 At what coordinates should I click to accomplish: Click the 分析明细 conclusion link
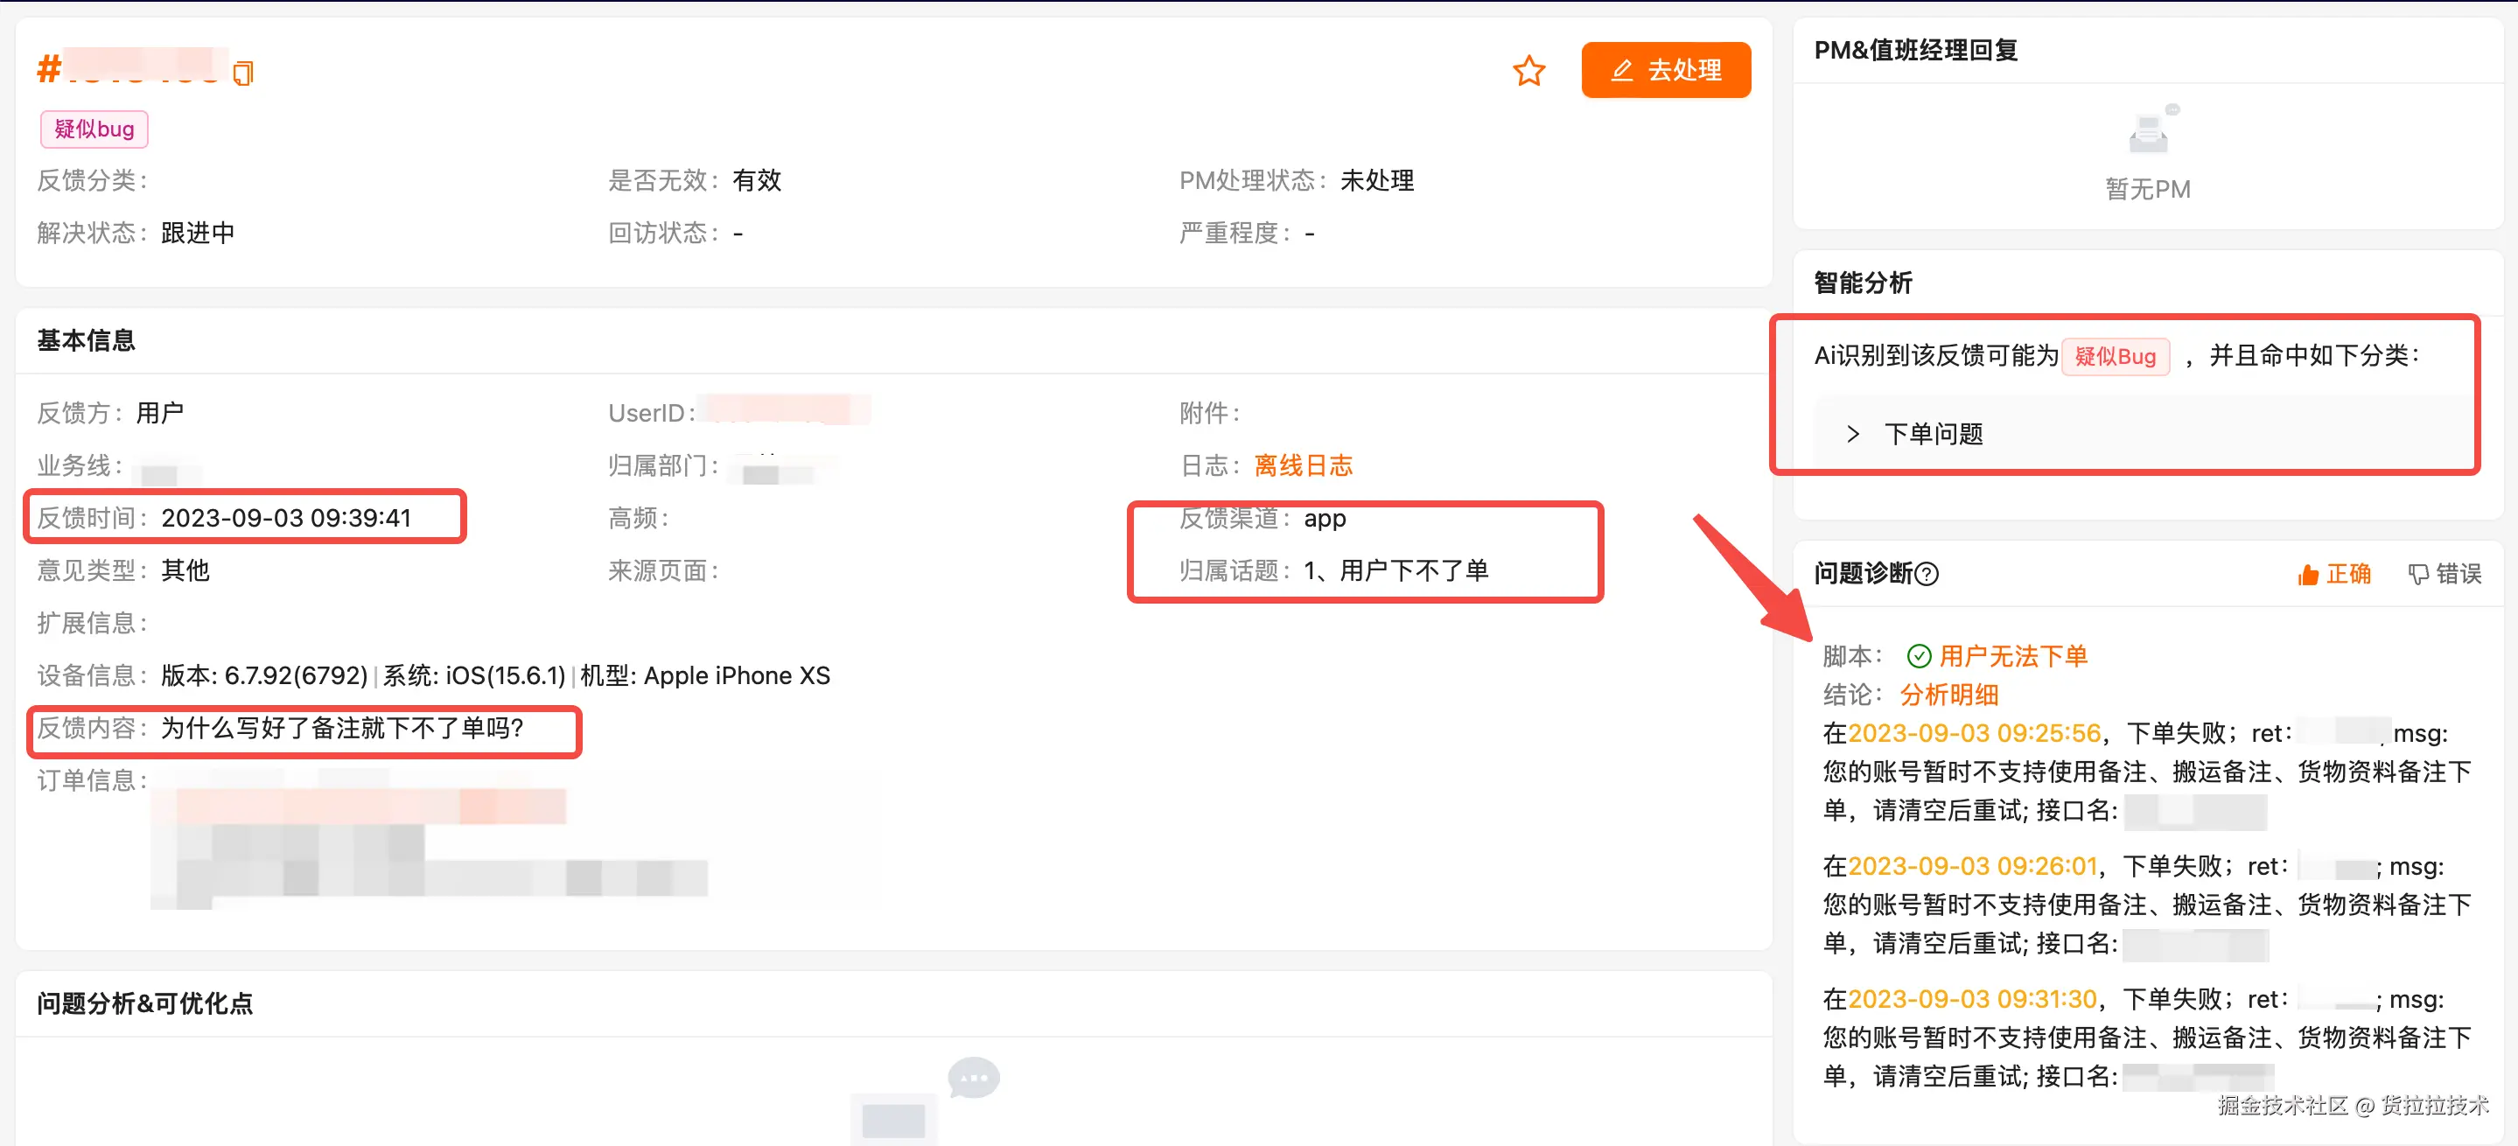coord(1948,695)
